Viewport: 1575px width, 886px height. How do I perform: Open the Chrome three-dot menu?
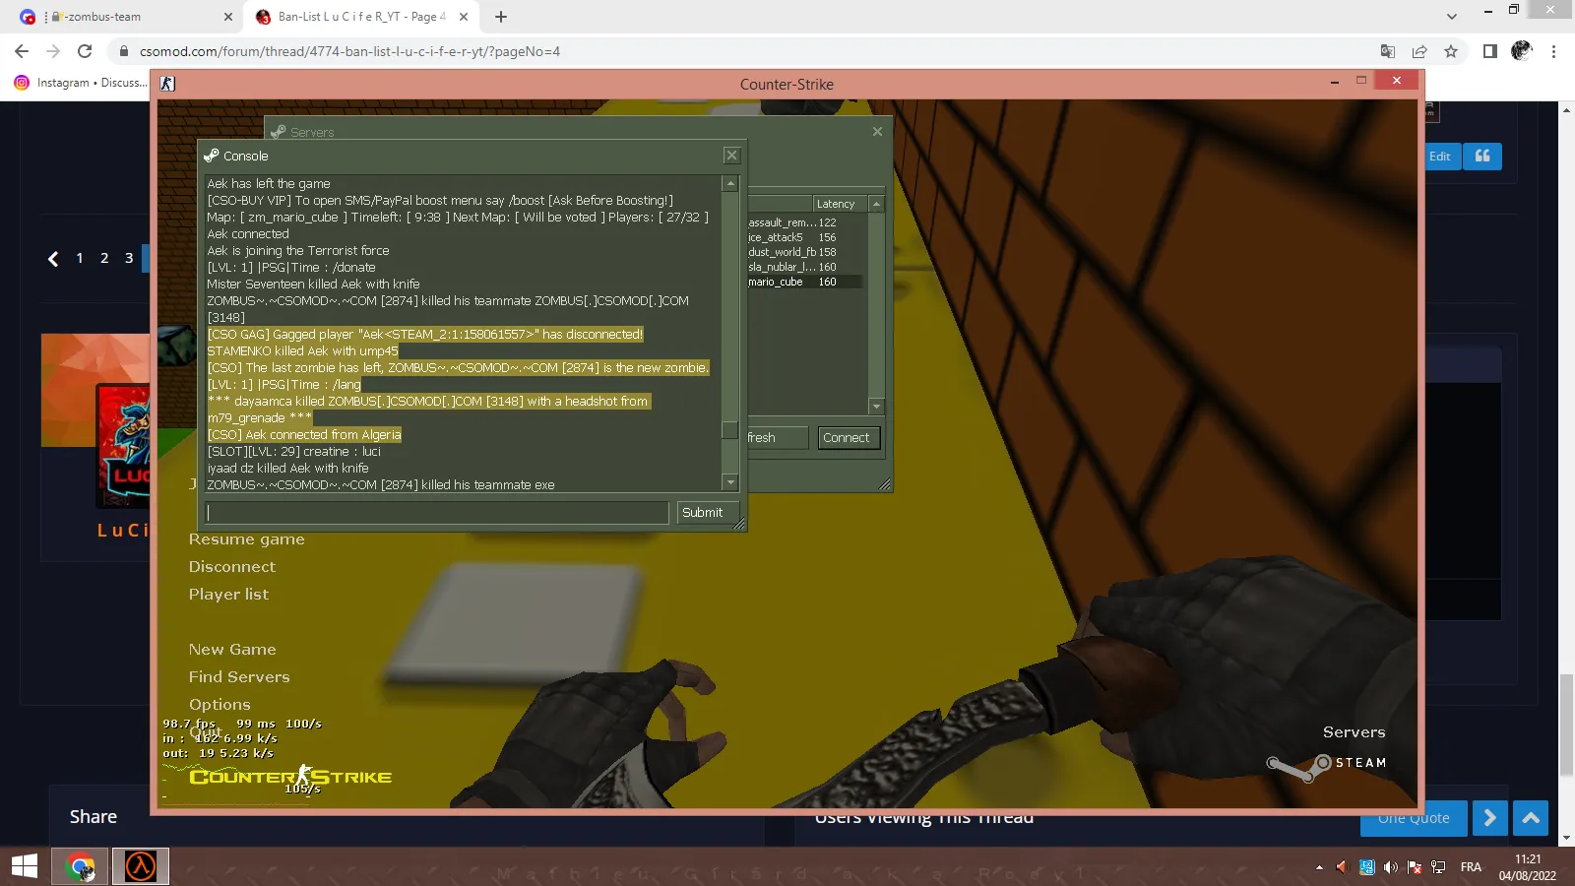pyautogui.click(x=1554, y=51)
